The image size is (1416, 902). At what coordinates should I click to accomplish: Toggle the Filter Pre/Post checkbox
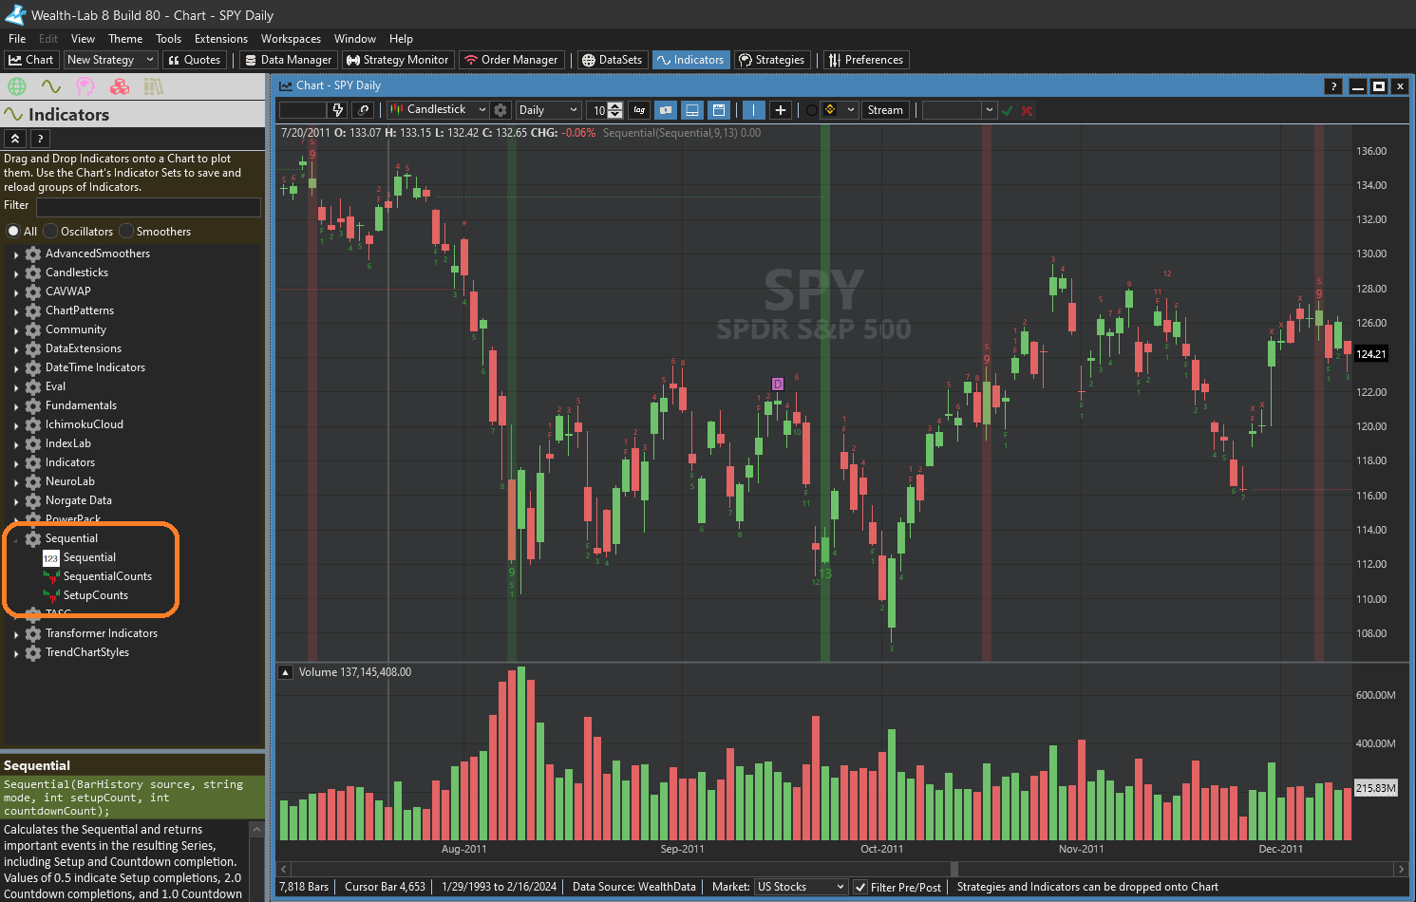click(x=860, y=887)
